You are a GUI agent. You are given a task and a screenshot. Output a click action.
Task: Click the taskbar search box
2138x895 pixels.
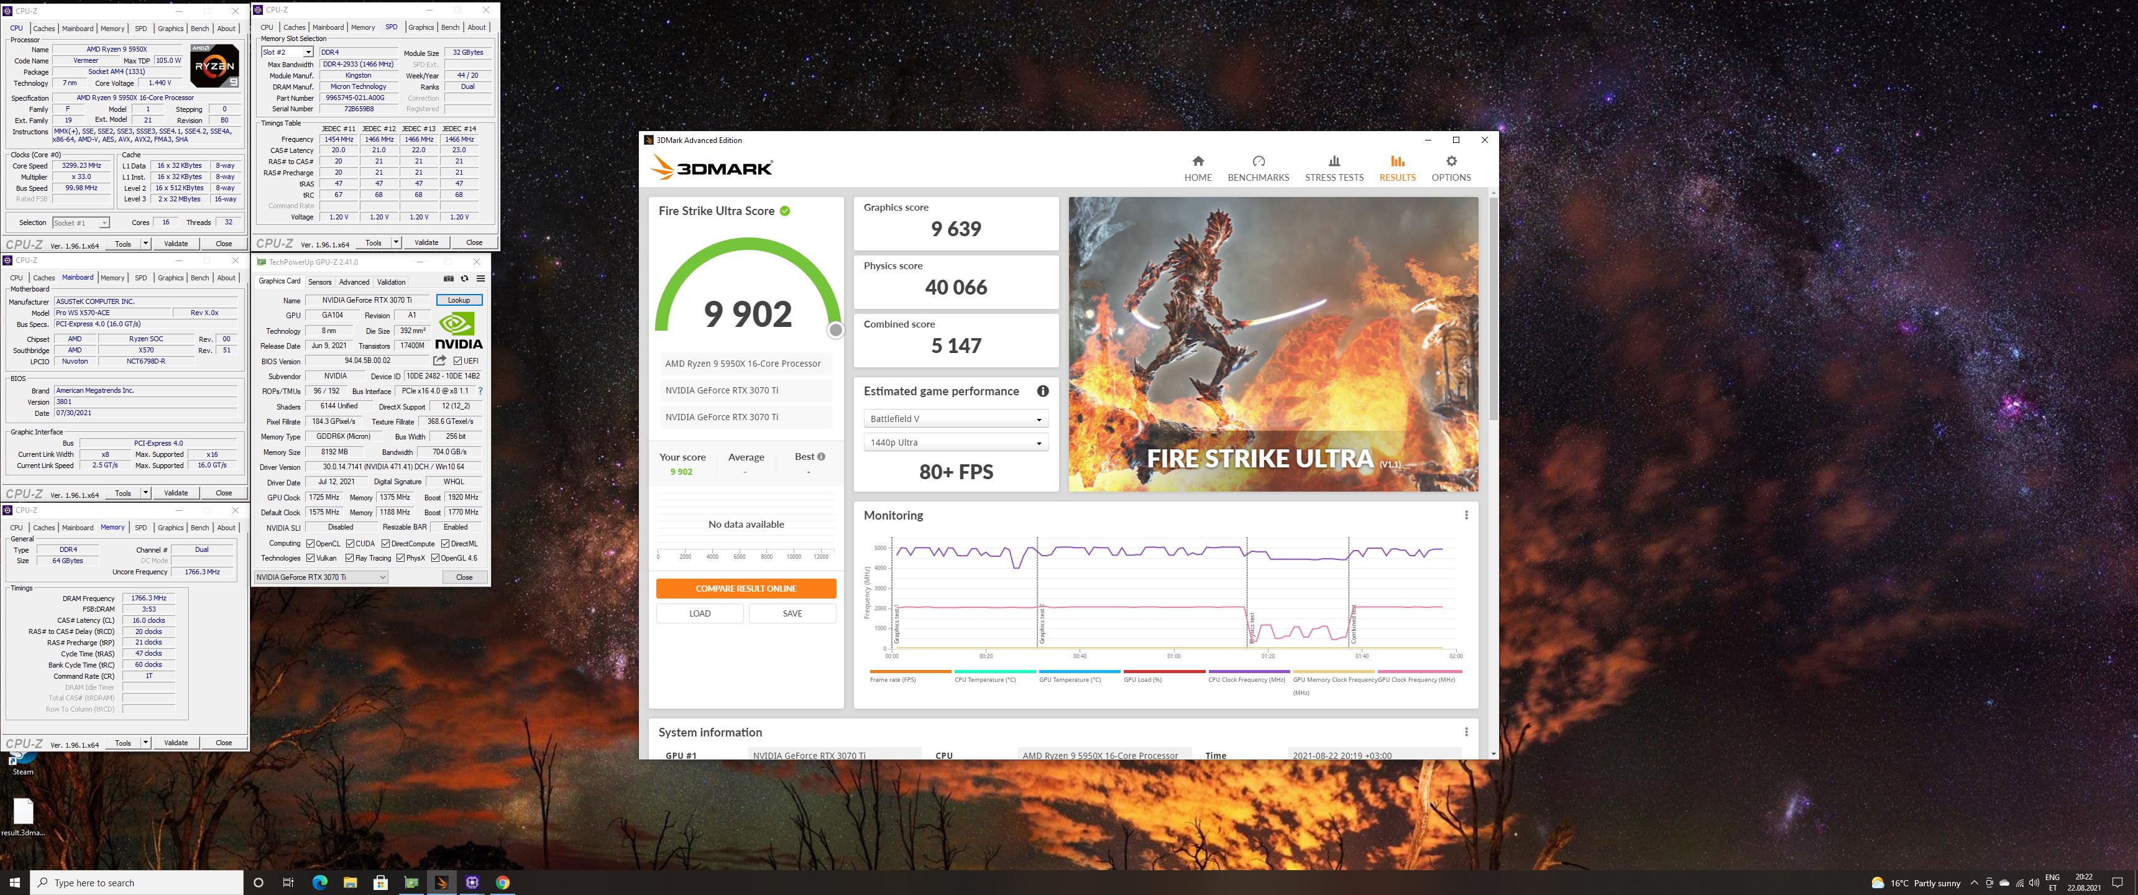(x=137, y=883)
